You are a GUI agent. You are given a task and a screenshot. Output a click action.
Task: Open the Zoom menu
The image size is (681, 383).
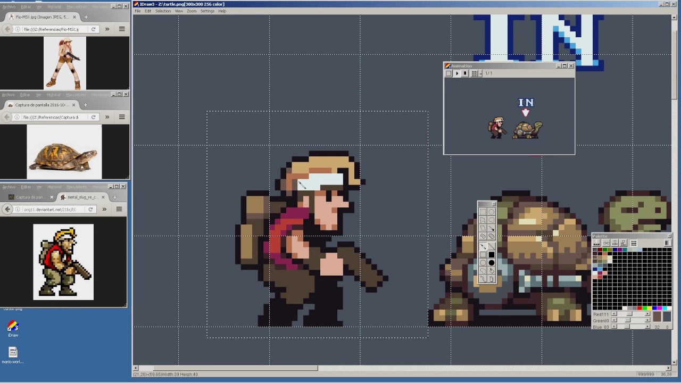coord(192,11)
